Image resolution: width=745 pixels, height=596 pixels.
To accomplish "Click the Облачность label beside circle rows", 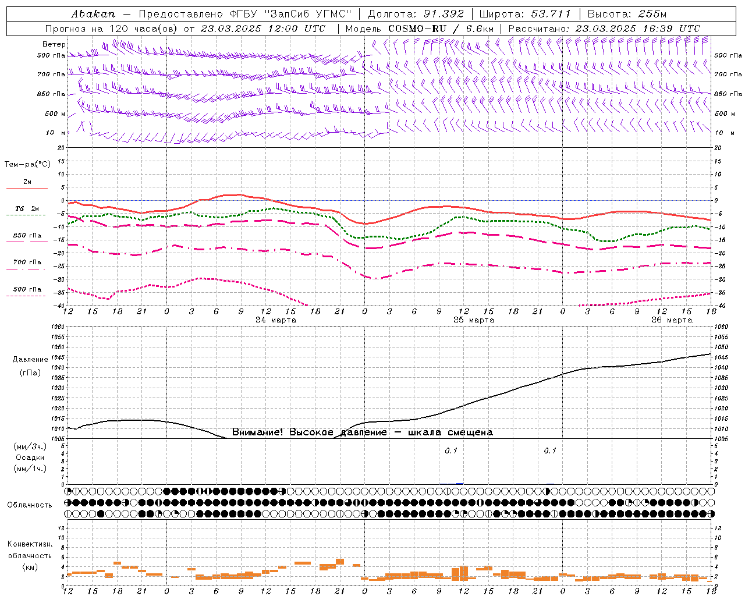I will (x=30, y=505).
